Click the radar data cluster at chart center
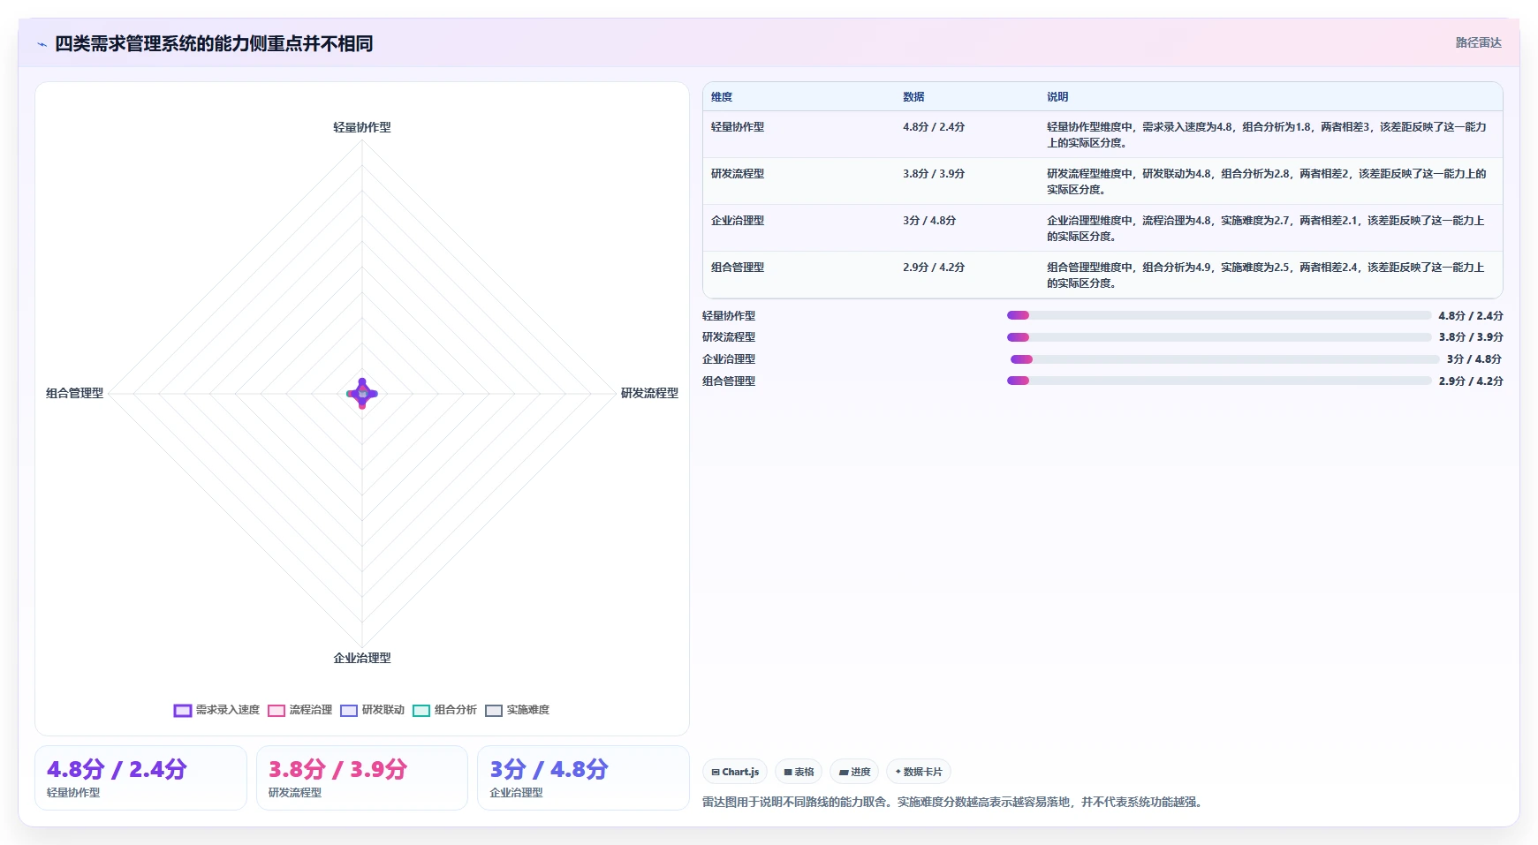The height and width of the screenshot is (845, 1538). tap(362, 393)
